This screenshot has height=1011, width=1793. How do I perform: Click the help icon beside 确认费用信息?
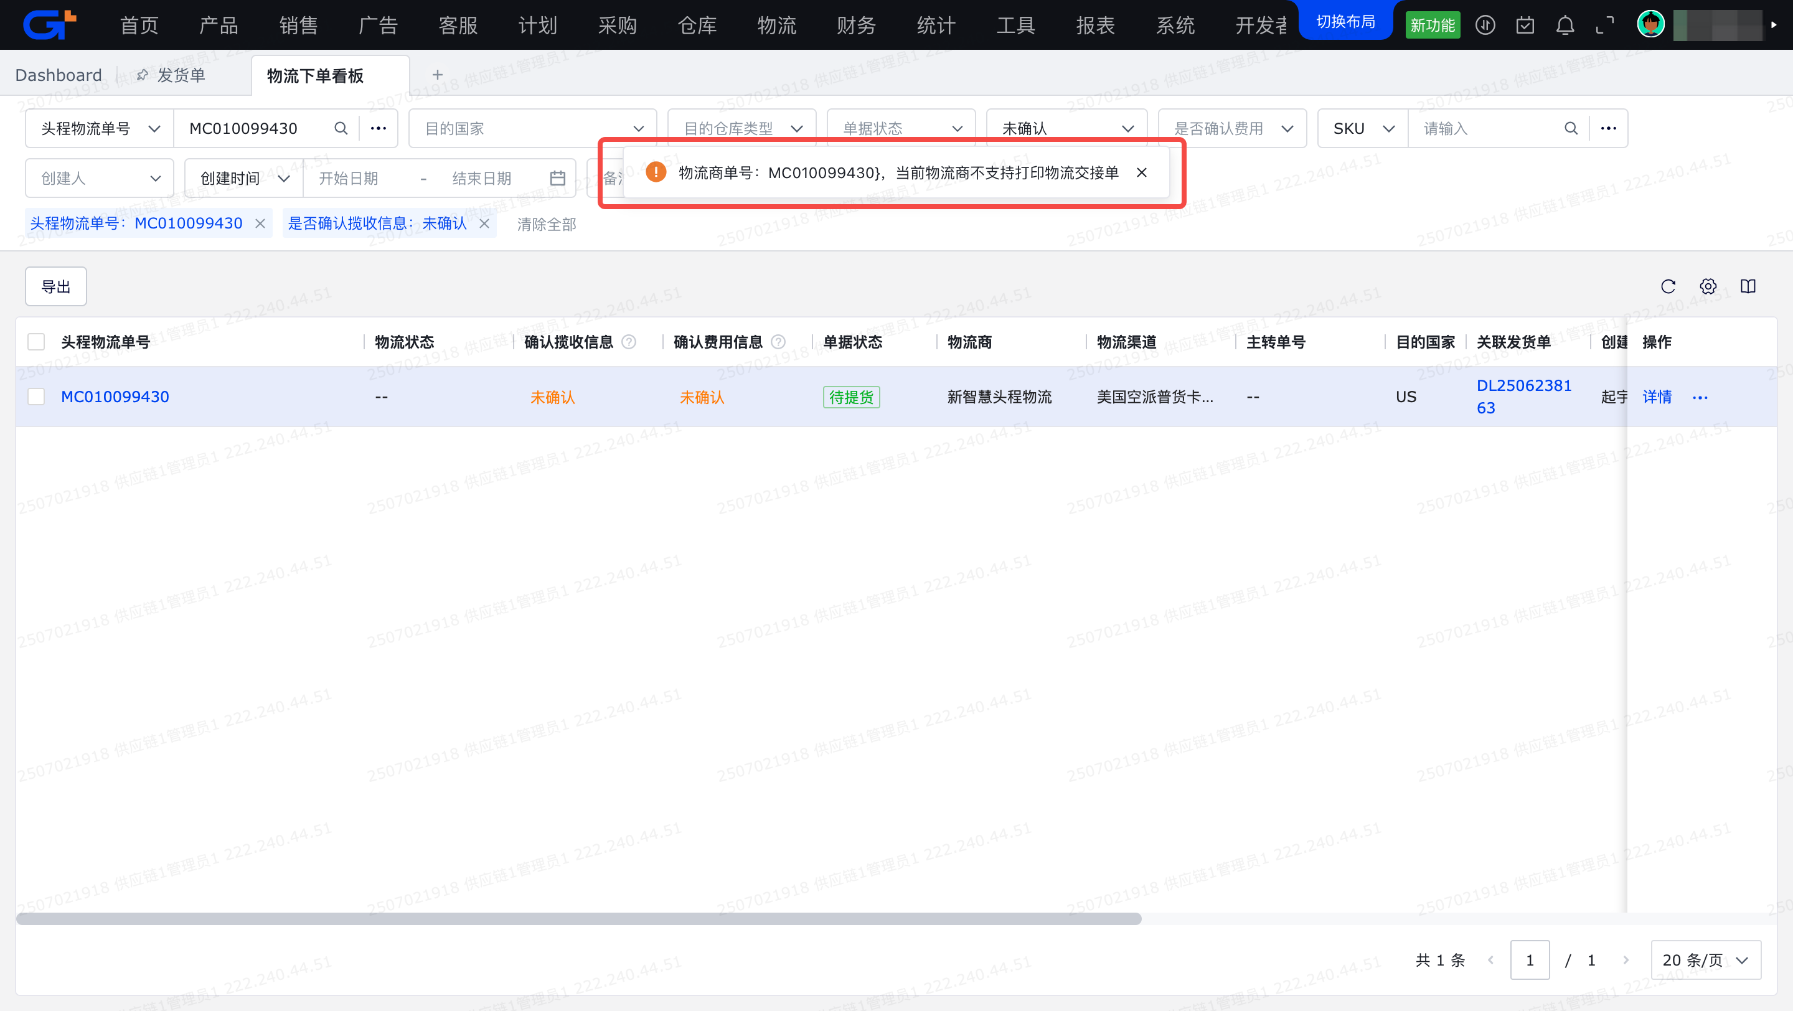[778, 342]
